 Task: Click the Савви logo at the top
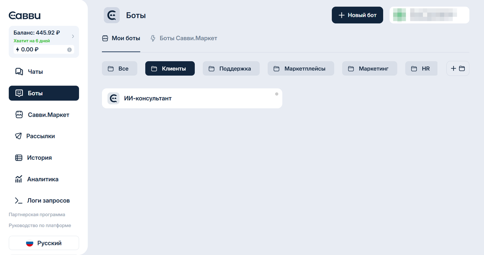tap(24, 15)
